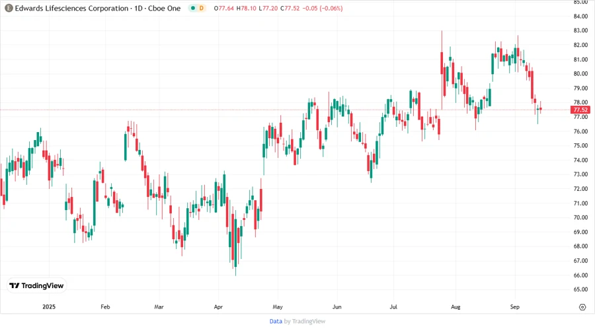Click the orange D delayed-data indicator
595x329 pixels.
[x=202, y=8]
